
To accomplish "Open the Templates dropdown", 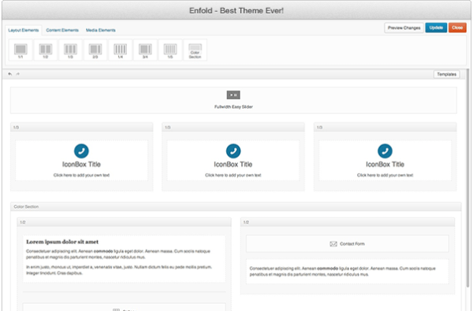I will coord(446,74).
